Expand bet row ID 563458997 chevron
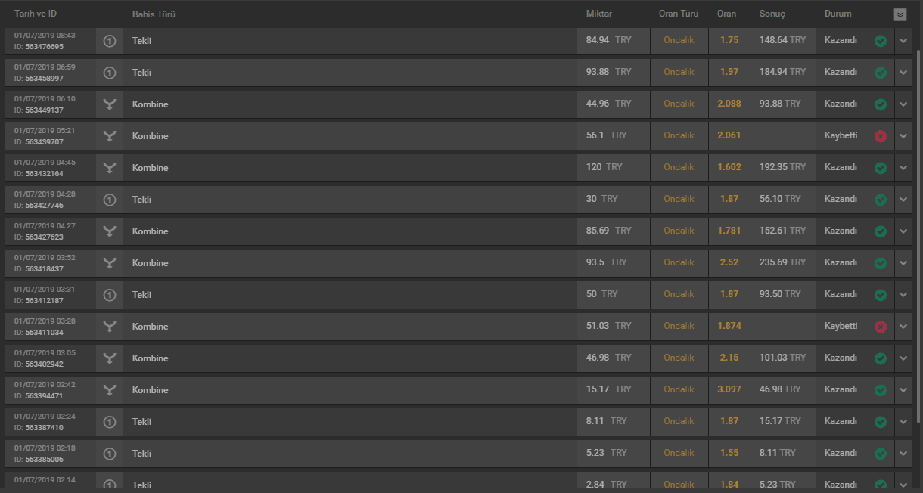 coord(903,73)
